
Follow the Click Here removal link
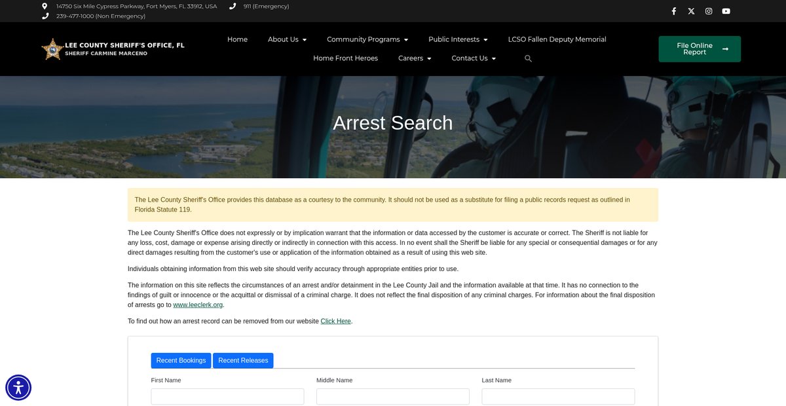[336, 321]
